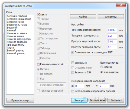Toggle the "Таблицы" checkbox
This screenshot has height=109, width=130.
click(x=38, y=48)
